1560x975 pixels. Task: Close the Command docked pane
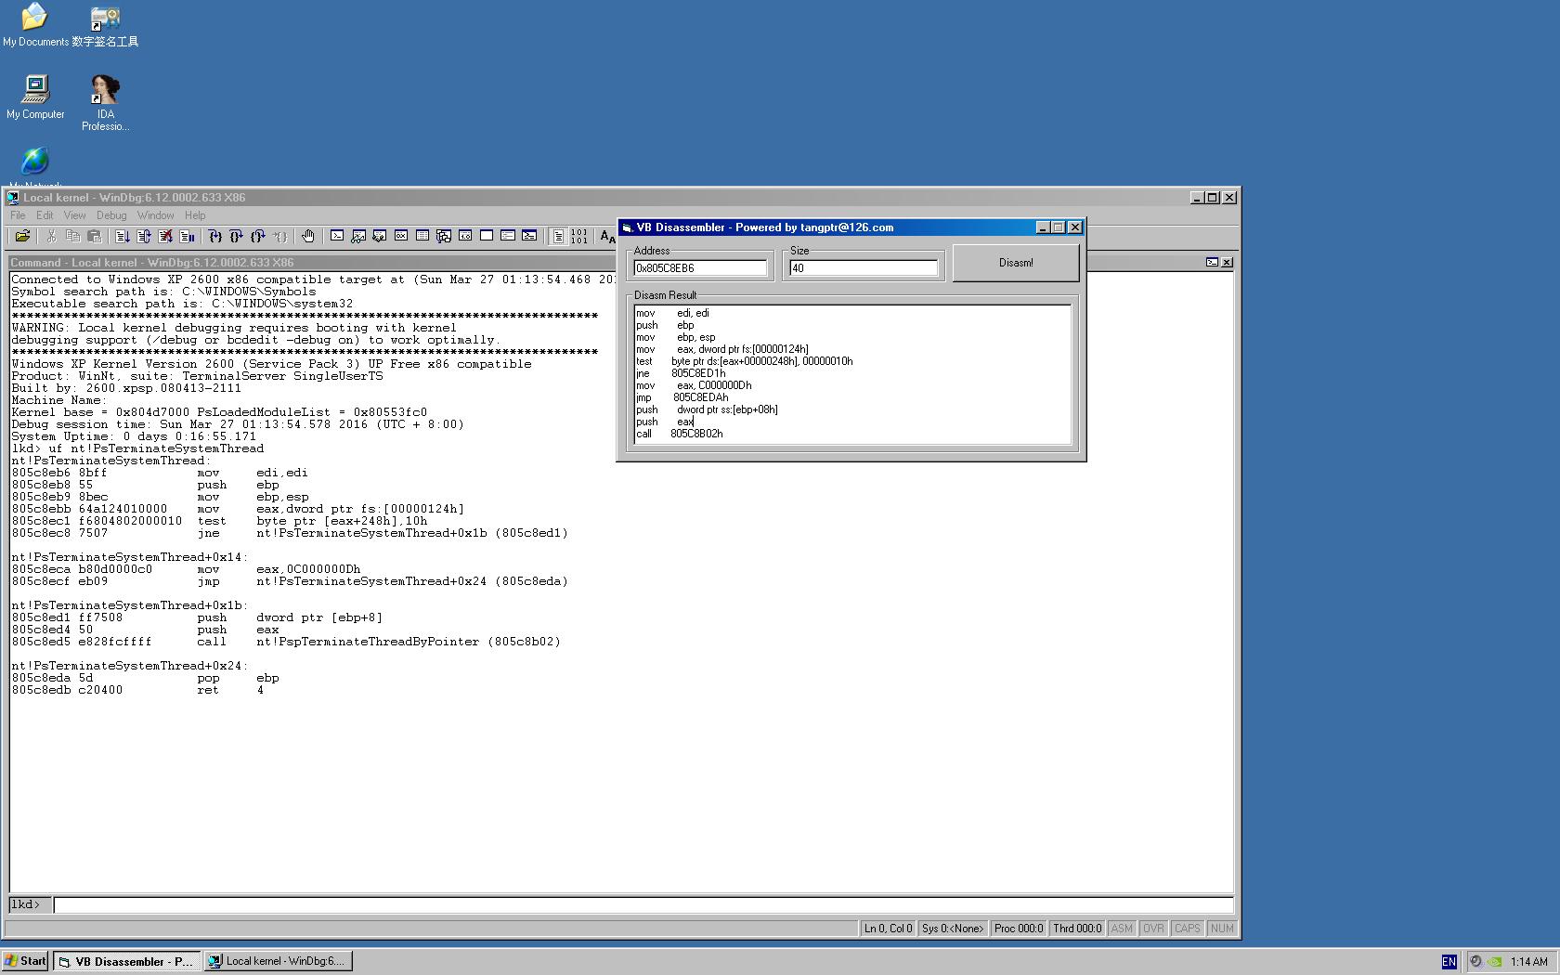(1227, 263)
